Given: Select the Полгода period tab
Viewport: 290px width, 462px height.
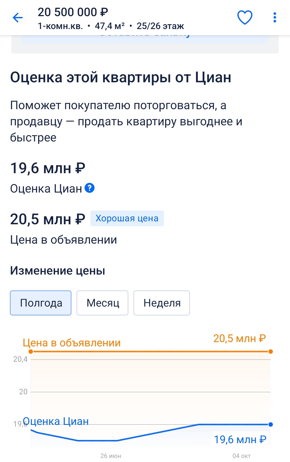Looking at the screenshot, I should (x=41, y=303).
